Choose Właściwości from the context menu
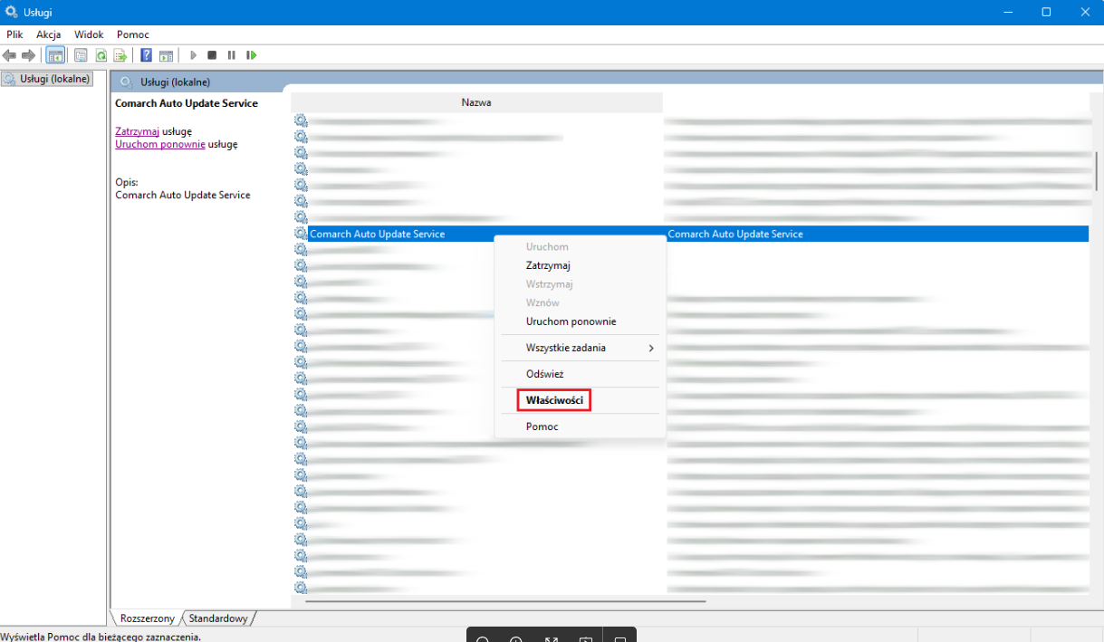This screenshot has width=1104, height=642. click(553, 399)
